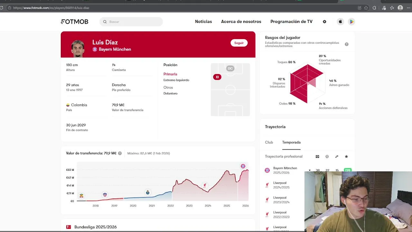The width and height of the screenshot is (412, 232).
Task: Click the browser apps available icon
Action: (359, 8)
